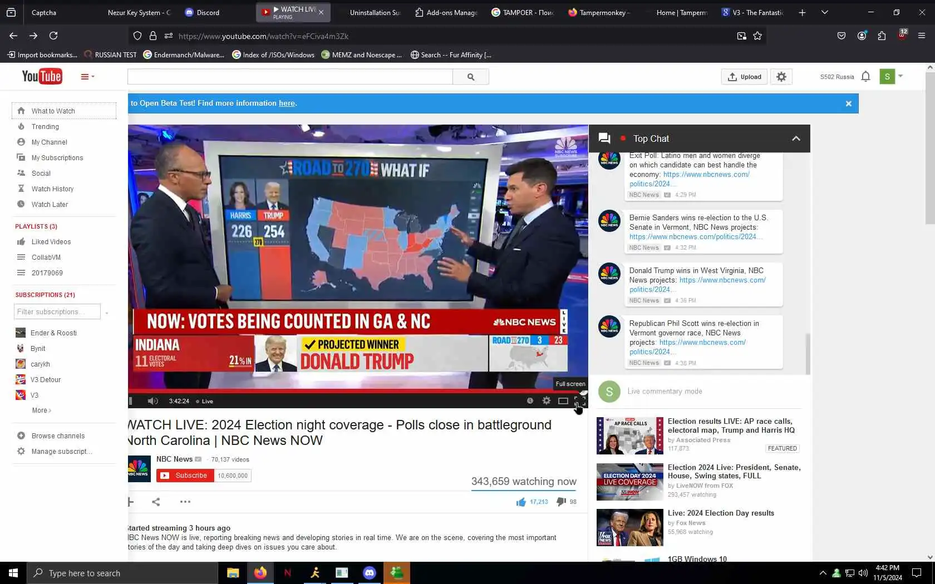Open the three-dot more actions menu
935x584 pixels.
[185, 502]
